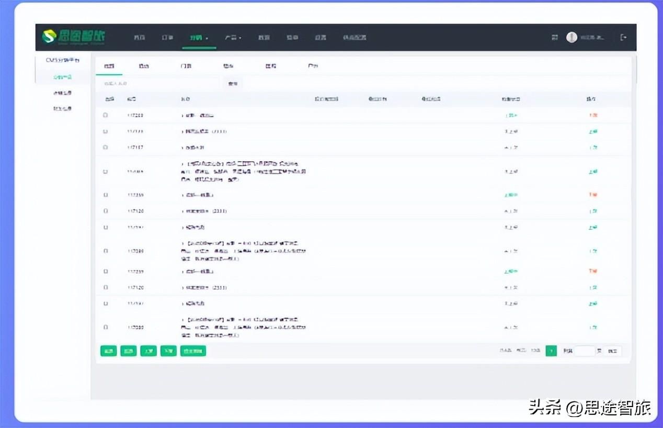The height and width of the screenshot is (428, 663).
Task: Click the green S logo in header
Action: pyautogui.click(x=49, y=37)
